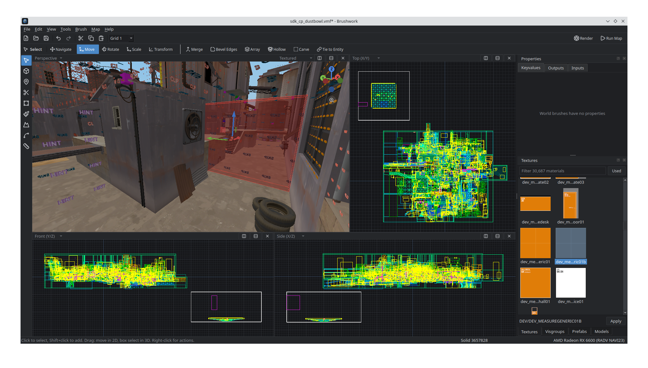
Task: Toggle vertical split on Perspective viewport
Action: (x=320, y=58)
